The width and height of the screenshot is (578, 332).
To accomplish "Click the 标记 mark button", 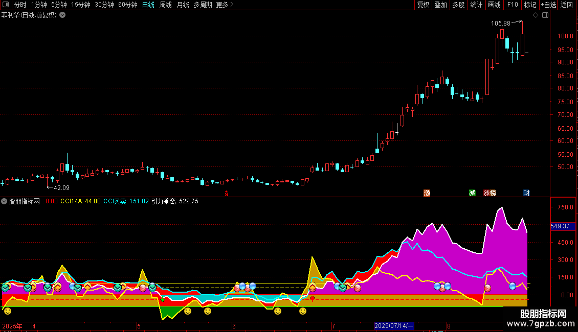I will point(530,5).
